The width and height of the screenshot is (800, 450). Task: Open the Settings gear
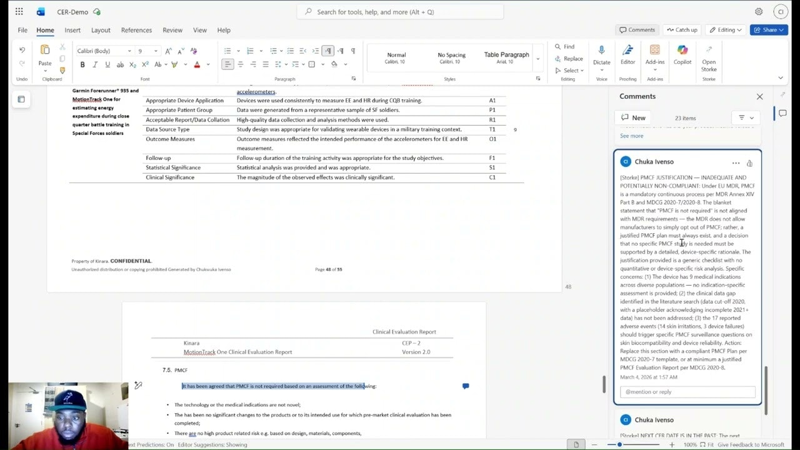coord(759,12)
